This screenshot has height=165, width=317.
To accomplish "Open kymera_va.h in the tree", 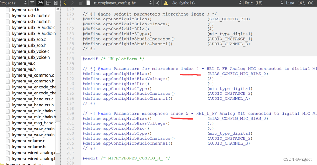I will tap(24, 69).
